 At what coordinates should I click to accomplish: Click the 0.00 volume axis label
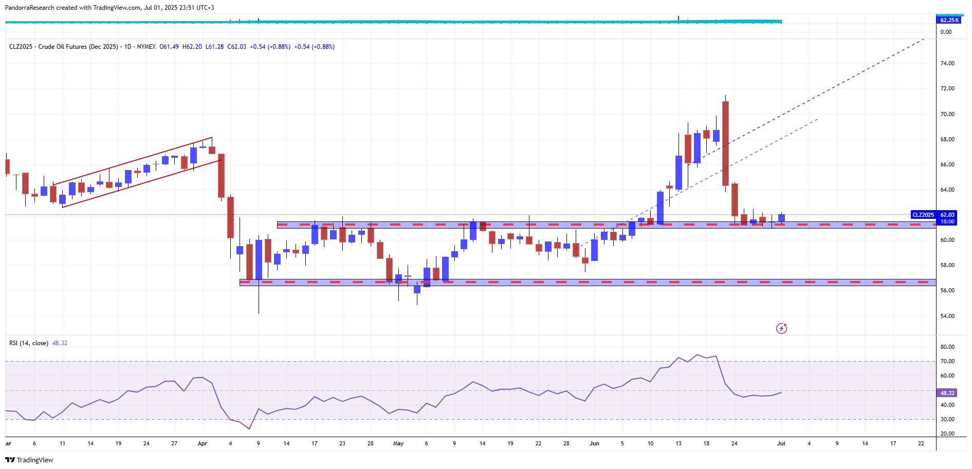pos(946,32)
